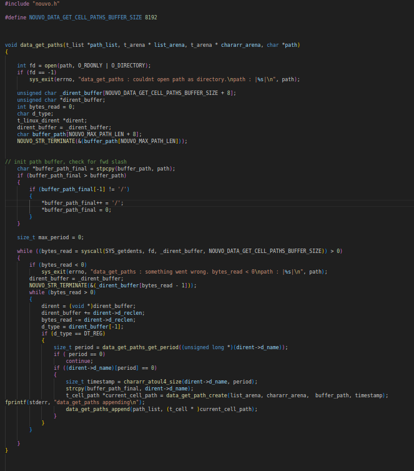Click the chararr_arena parameter in the signature
The image size is (414, 471).
coord(240,45)
